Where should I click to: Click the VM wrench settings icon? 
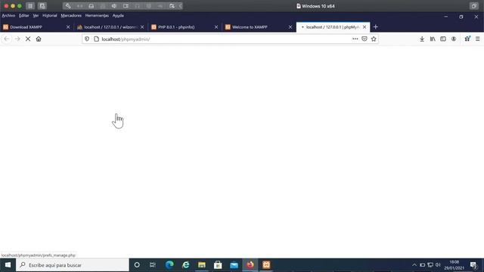coord(68,6)
